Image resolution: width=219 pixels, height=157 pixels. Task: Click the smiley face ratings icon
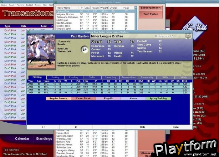click(x=188, y=36)
